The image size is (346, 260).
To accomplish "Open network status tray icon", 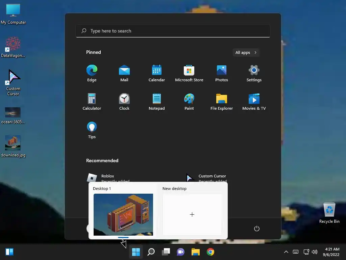I will (306, 252).
